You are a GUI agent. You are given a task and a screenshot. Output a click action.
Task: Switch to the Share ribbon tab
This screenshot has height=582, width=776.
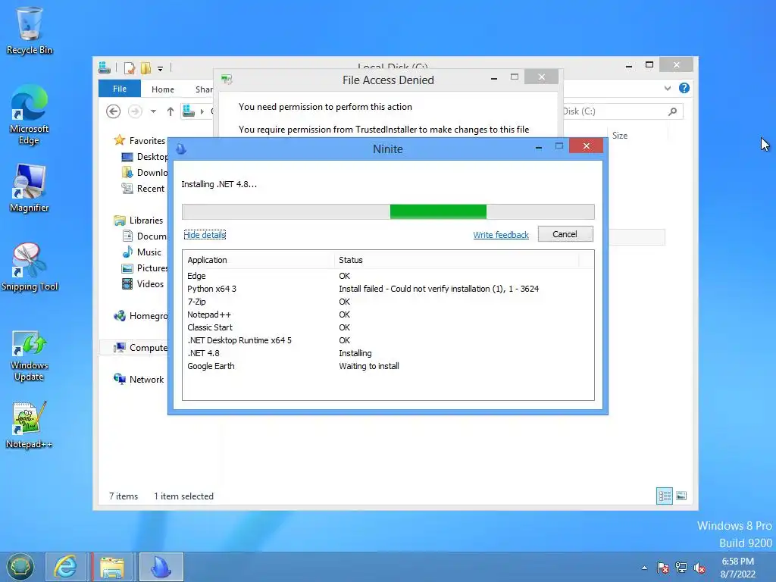(x=203, y=89)
